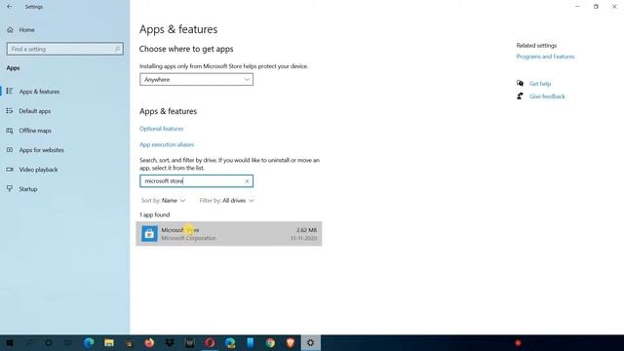
Task: Launch Microsoft Edge from the taskbar
Action: pos(89,342)
